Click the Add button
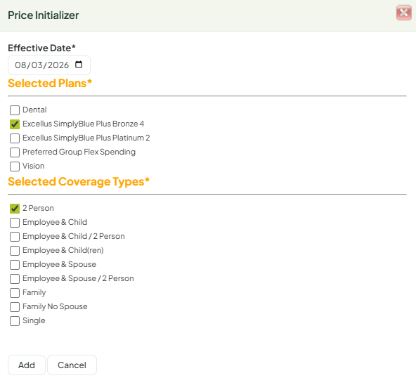 pos(27,365)
